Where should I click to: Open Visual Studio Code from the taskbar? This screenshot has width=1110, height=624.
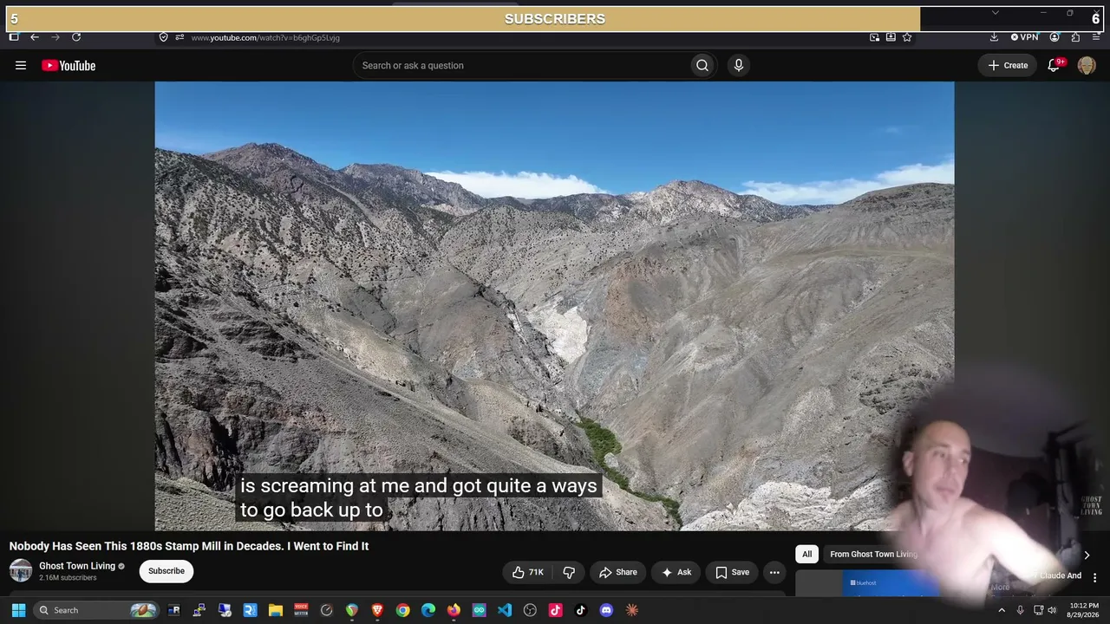(505, 610)
